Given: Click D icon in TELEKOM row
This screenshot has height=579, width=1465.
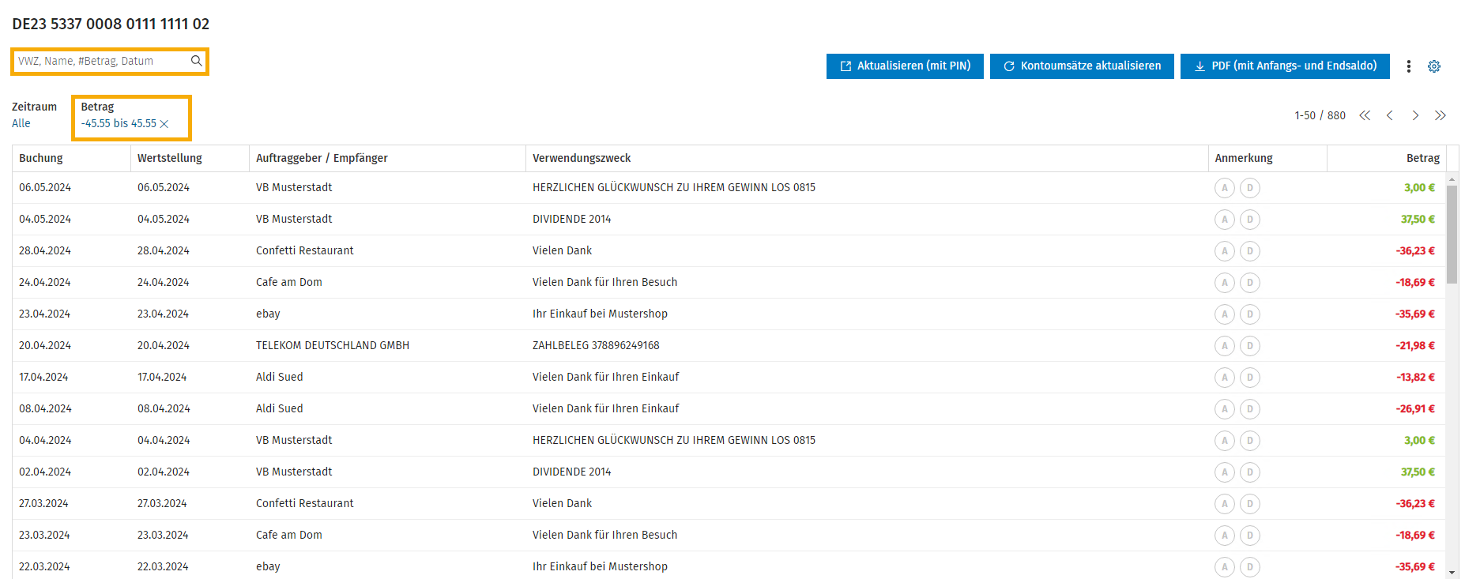Looking at the screenshot, I should 1250,346.
